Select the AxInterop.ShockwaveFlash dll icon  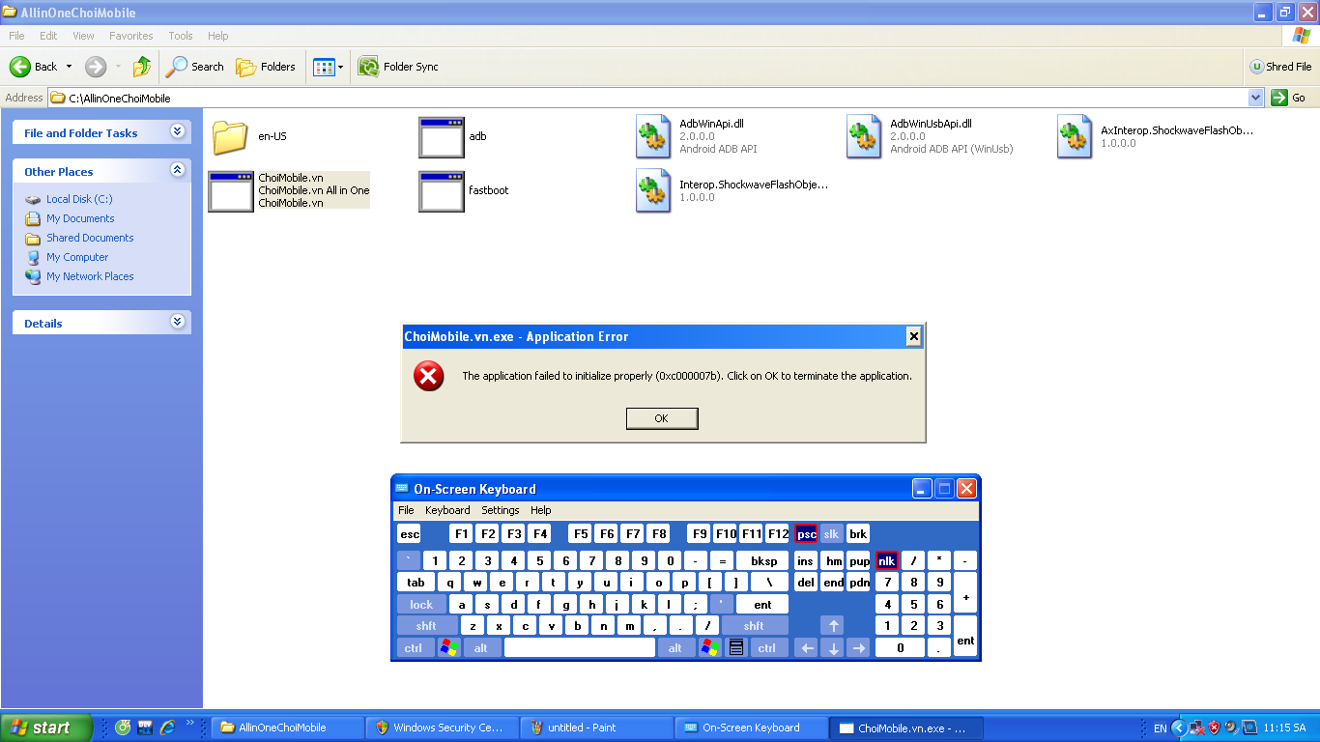tap(1076, 136)
